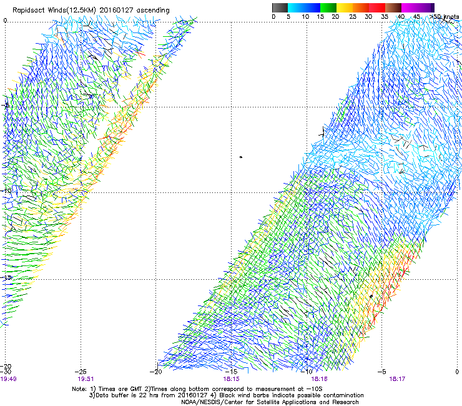This screenshot has height=406, width=462.
Task: Click the small island outline within red barbs
Action: click(x=371, y=296)
